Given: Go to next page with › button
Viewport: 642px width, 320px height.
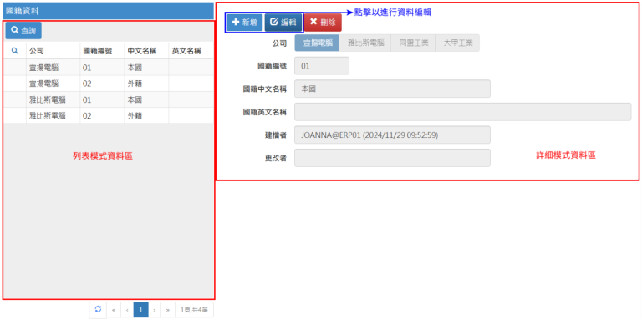Looking at the screenshot, I should pyautogui.click(x=155, y=310).
